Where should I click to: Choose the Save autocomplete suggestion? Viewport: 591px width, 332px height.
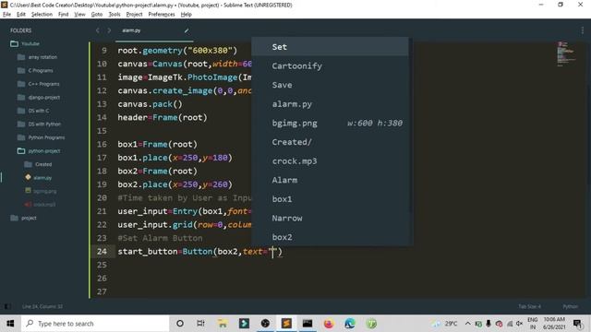click(330, 85)
